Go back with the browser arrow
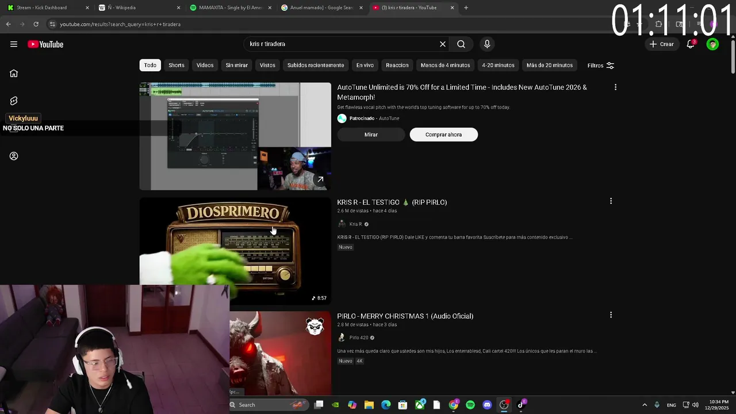This screenshot has width=736, height=414. click(8, 24)
